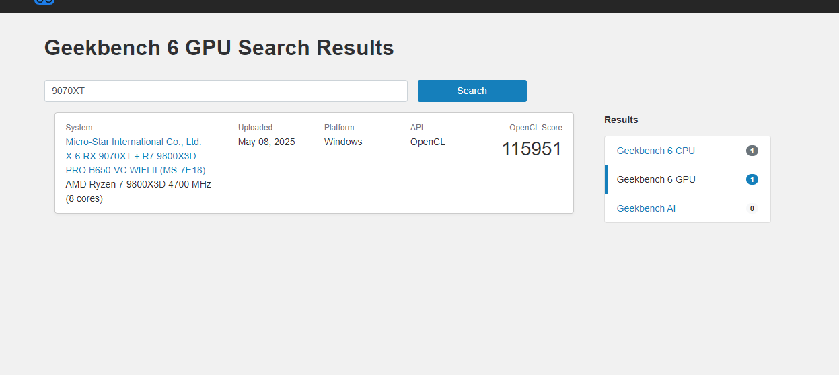This screenshot has height=375, width=839.
Task: Click the count badge beside Geekbench 6 CPU
Action: (x=752, y=151)
